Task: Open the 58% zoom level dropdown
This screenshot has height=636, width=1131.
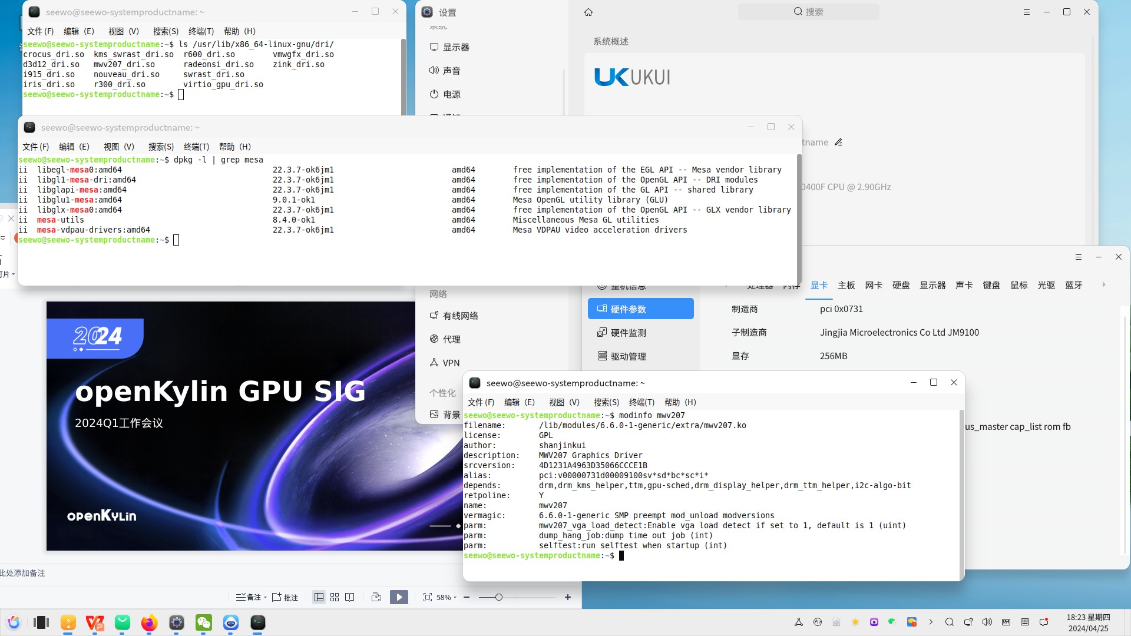Action: (x=447, y=597)
